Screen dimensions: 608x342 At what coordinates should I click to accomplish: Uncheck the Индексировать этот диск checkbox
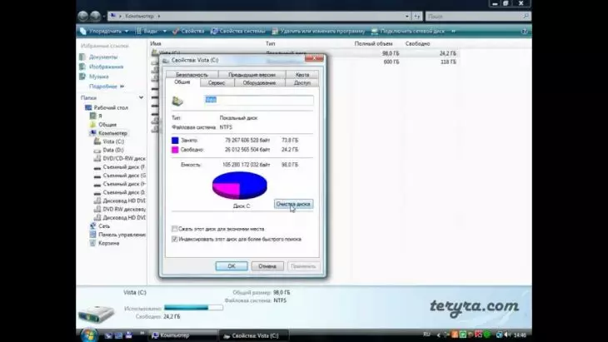click(175, 240)
